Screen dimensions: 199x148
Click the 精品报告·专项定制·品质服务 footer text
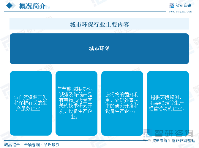point(32,145)
